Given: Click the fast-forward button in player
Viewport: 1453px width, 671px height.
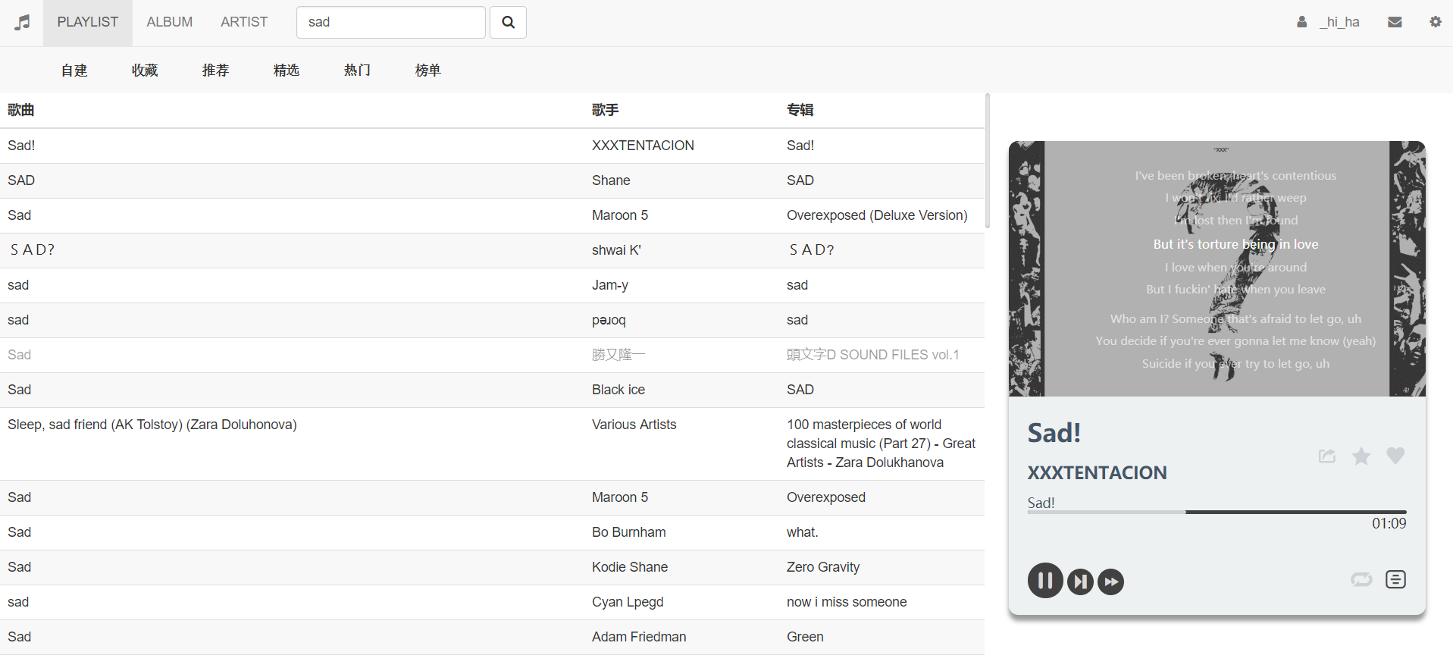Looking at the screenshot, I should point(1110,582).
